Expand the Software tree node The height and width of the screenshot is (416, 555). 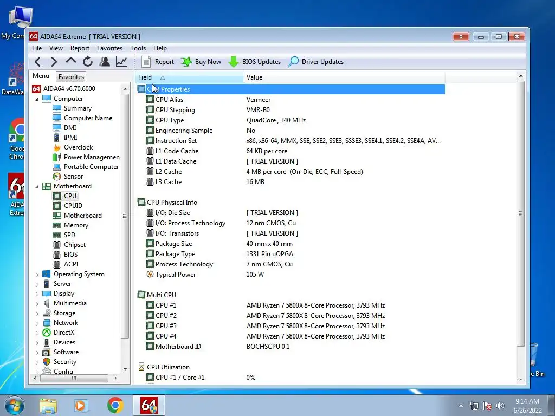(37, 353)
